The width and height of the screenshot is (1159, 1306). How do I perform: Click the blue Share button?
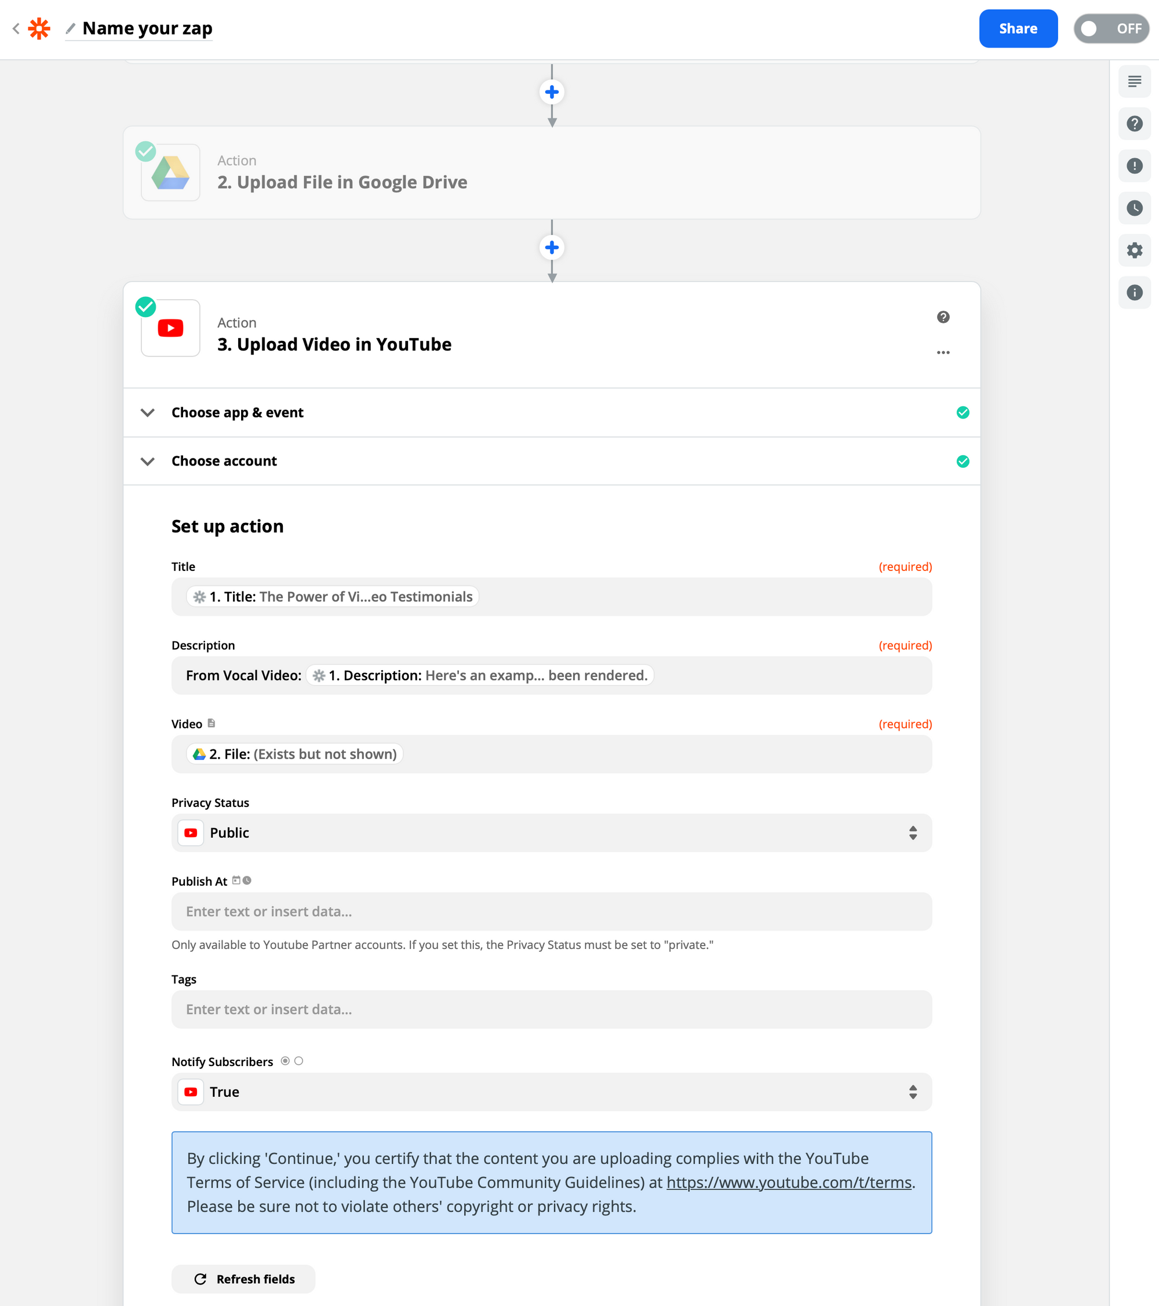click(x=1018, y=29)
